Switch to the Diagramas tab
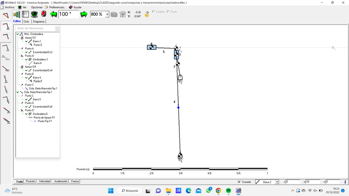The image size is (349, 196). [x=39, y=21]
